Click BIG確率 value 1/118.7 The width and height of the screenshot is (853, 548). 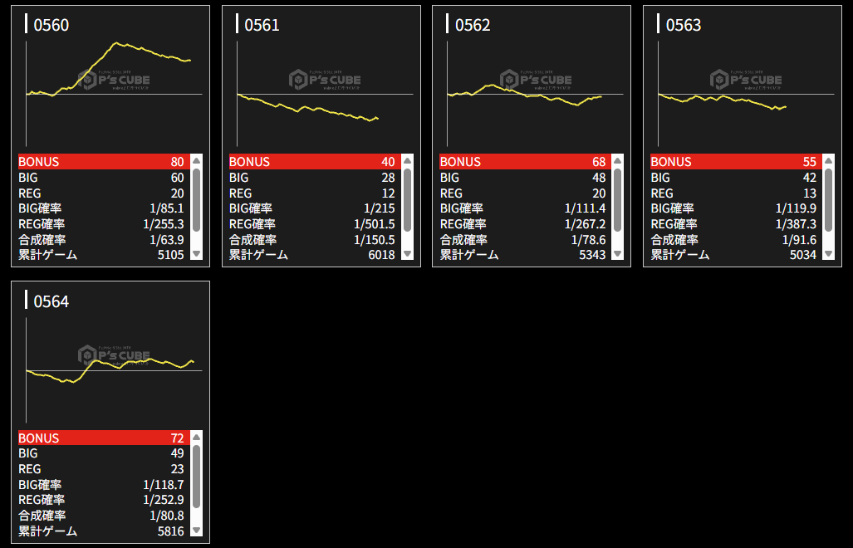(x=164, y=485)
